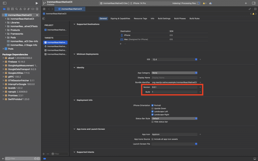Enable the Upside Down orientation checkbox

(152, 109)
